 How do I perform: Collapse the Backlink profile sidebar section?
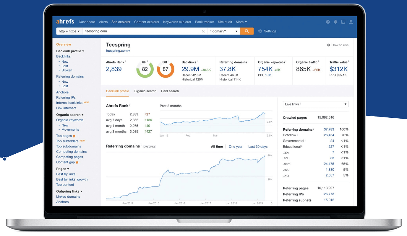tap(70, 51)
